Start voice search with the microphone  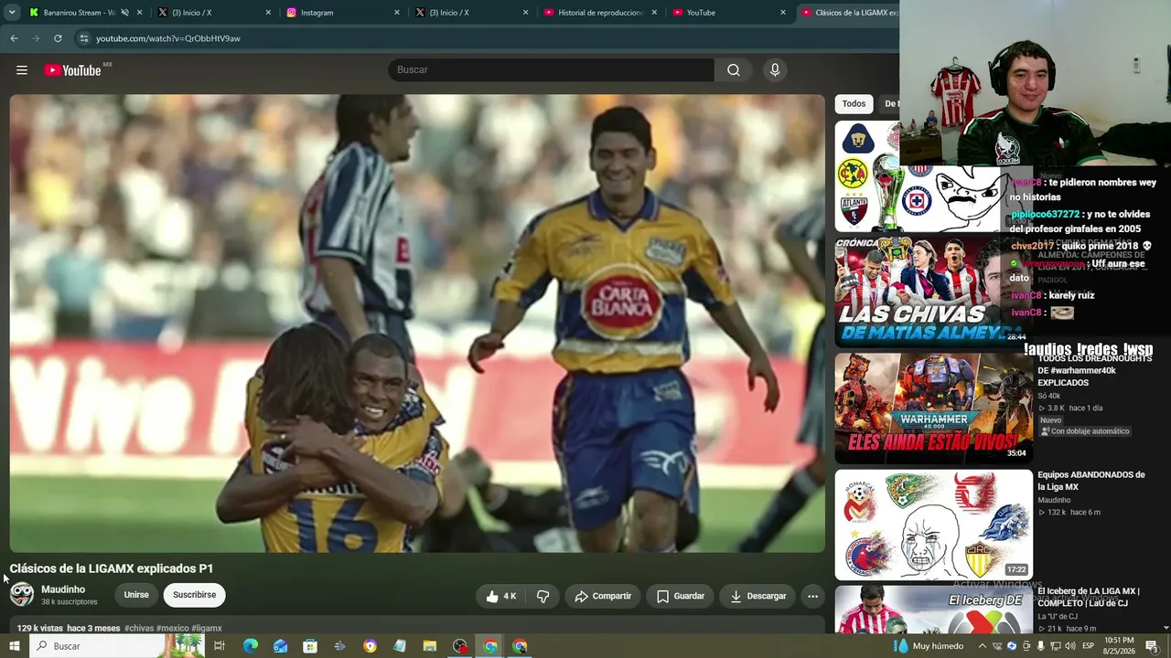pos(775,70)
